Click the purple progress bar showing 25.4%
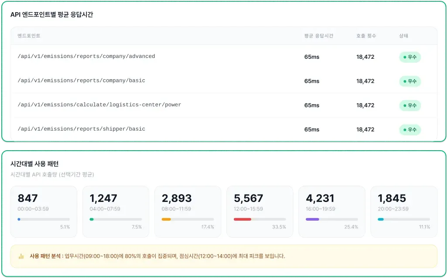This screenshot has width=448, height=279. point(332,219)
